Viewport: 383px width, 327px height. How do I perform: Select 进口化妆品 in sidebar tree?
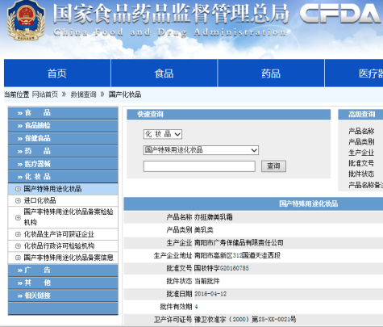(40, 200)
